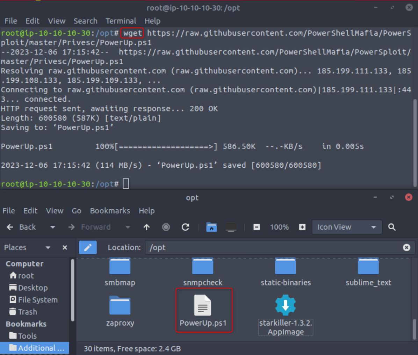418x355 pixels.
Task: Clear the location bar with the X icon
Action: click(x=406, y=247)
